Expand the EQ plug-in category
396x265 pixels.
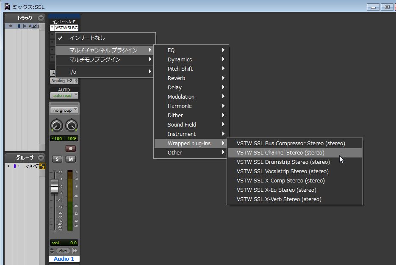coord(191,50)
